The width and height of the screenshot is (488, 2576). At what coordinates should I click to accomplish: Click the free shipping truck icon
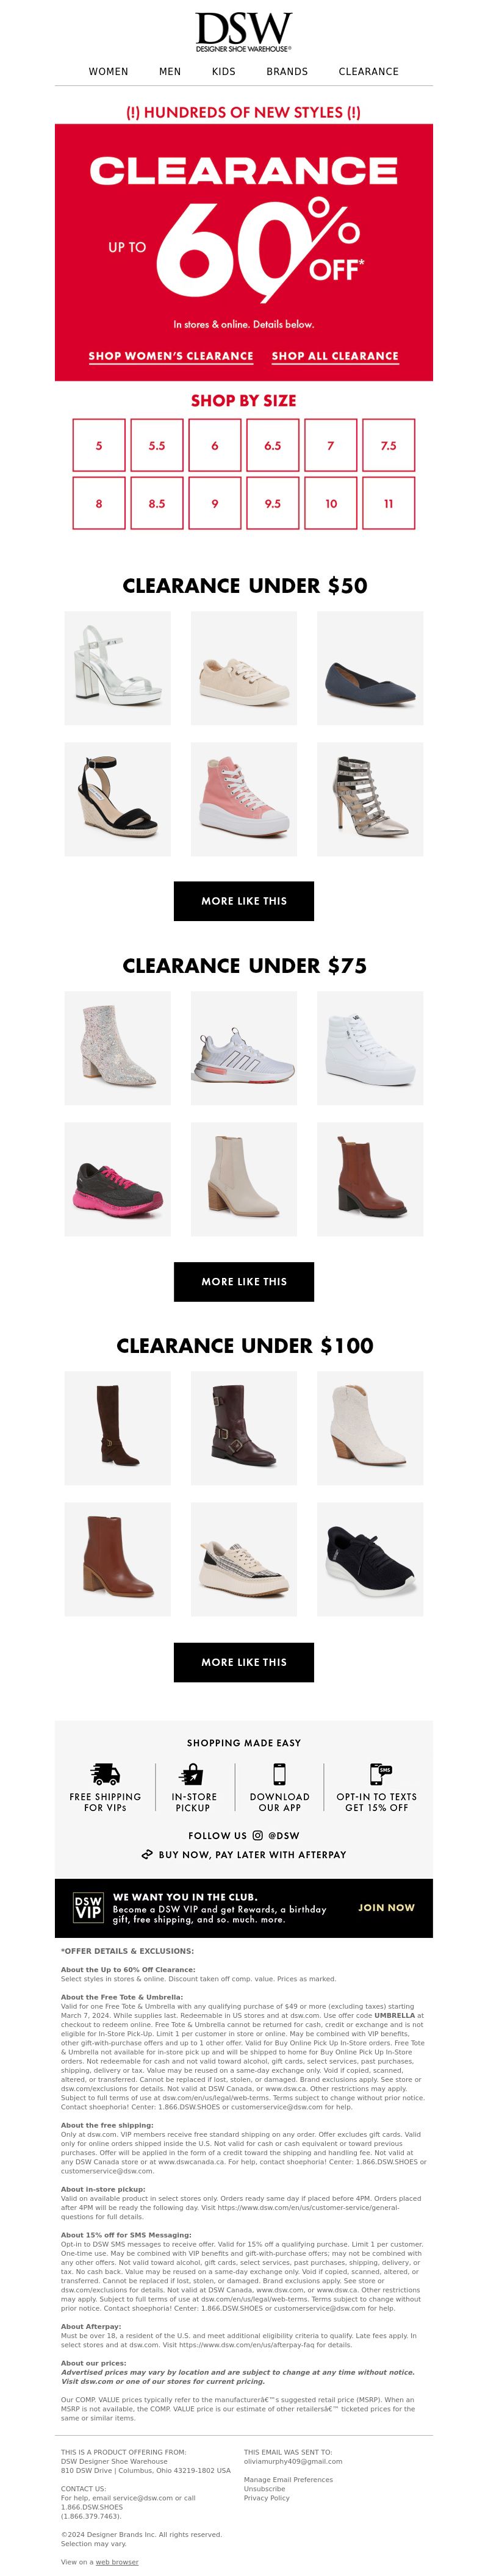[105, 1774]
